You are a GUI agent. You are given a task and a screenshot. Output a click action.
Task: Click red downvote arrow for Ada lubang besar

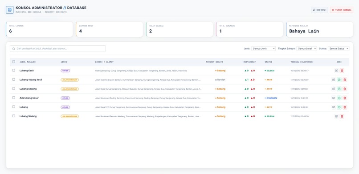point(252,98)
